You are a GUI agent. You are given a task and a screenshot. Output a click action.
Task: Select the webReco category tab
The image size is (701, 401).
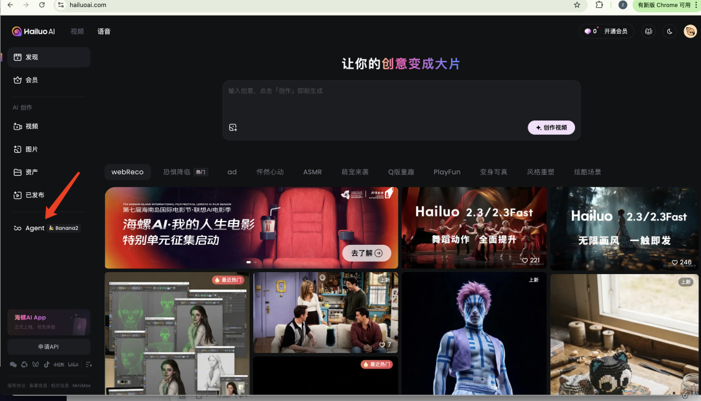[x=127, y=172]
